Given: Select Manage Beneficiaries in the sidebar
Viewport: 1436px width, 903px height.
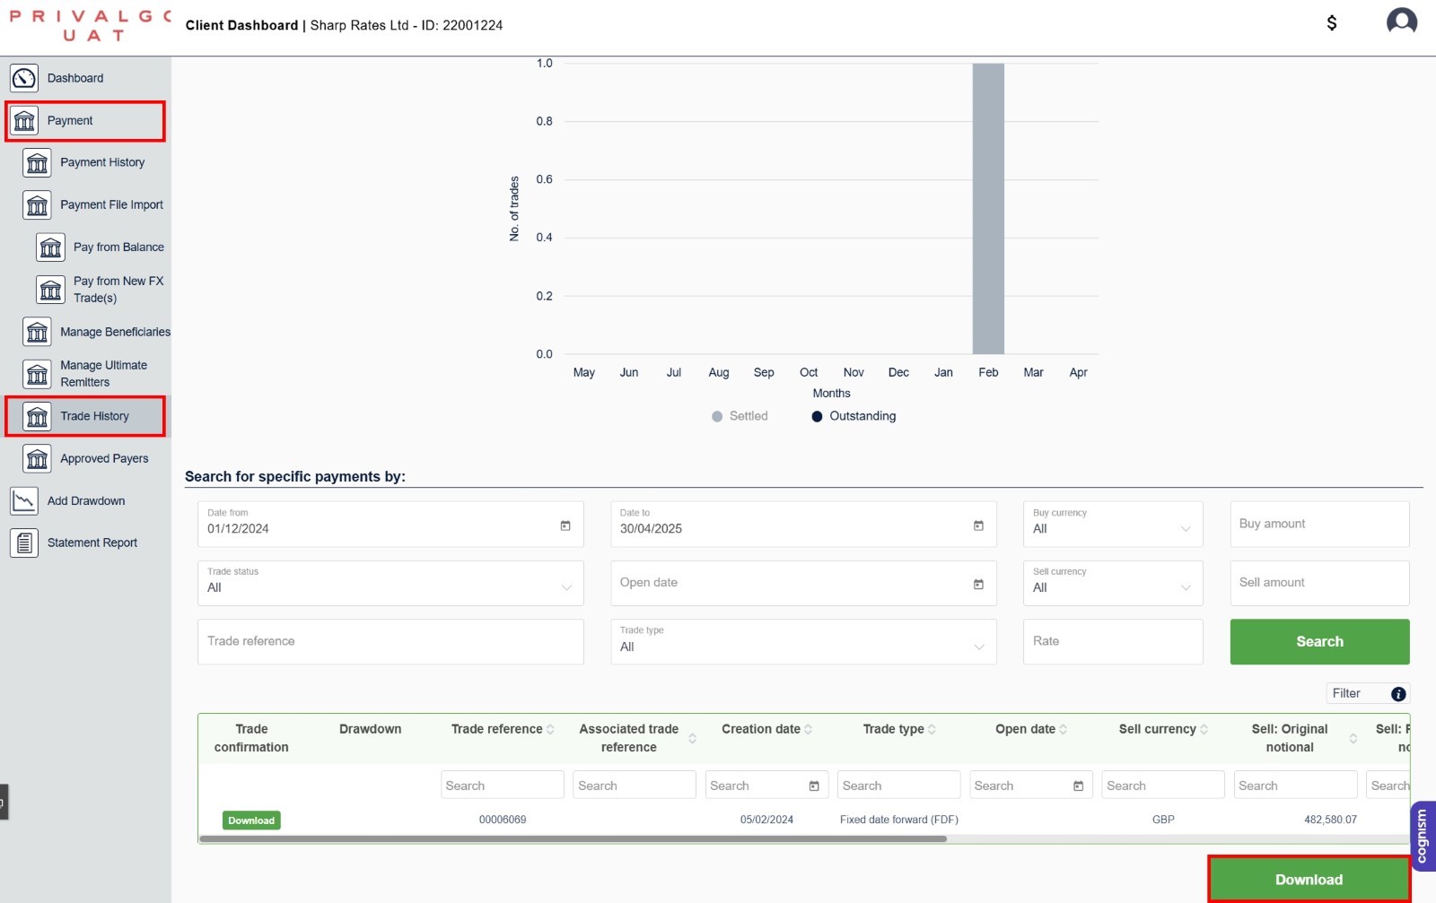Looking at the screenshot, I should tap(114, 332).
